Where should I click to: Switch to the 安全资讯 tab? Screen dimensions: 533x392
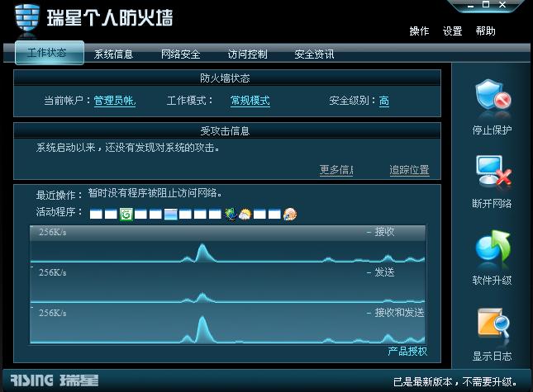point(314,54)
